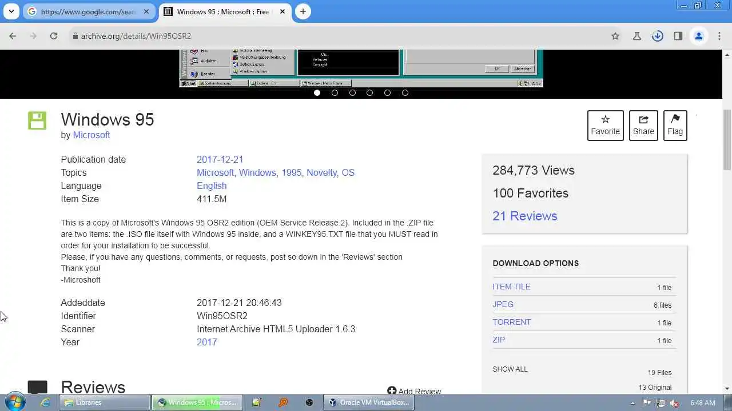
Task: Select the Windows 95 : Microsoft tab
Action: tap(224, 11)
